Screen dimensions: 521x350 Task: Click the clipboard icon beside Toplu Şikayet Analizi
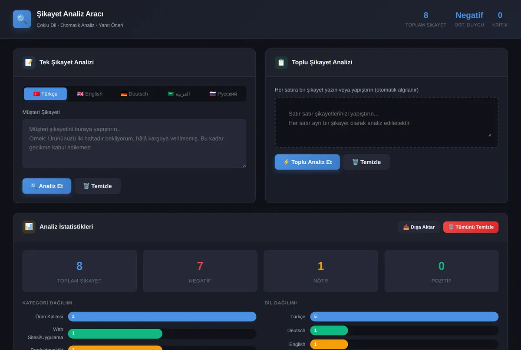281,63
